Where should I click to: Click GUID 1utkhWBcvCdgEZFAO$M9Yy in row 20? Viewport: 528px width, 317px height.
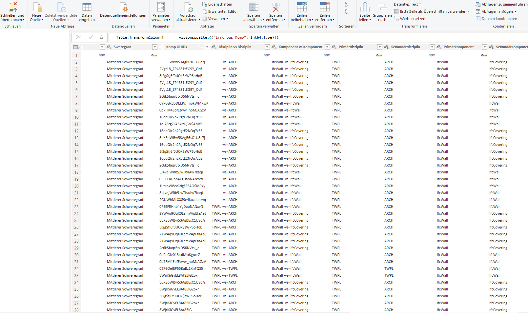click(x=182, y=186)
